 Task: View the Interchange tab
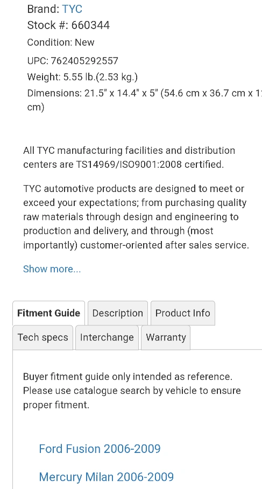click(107, 337)
